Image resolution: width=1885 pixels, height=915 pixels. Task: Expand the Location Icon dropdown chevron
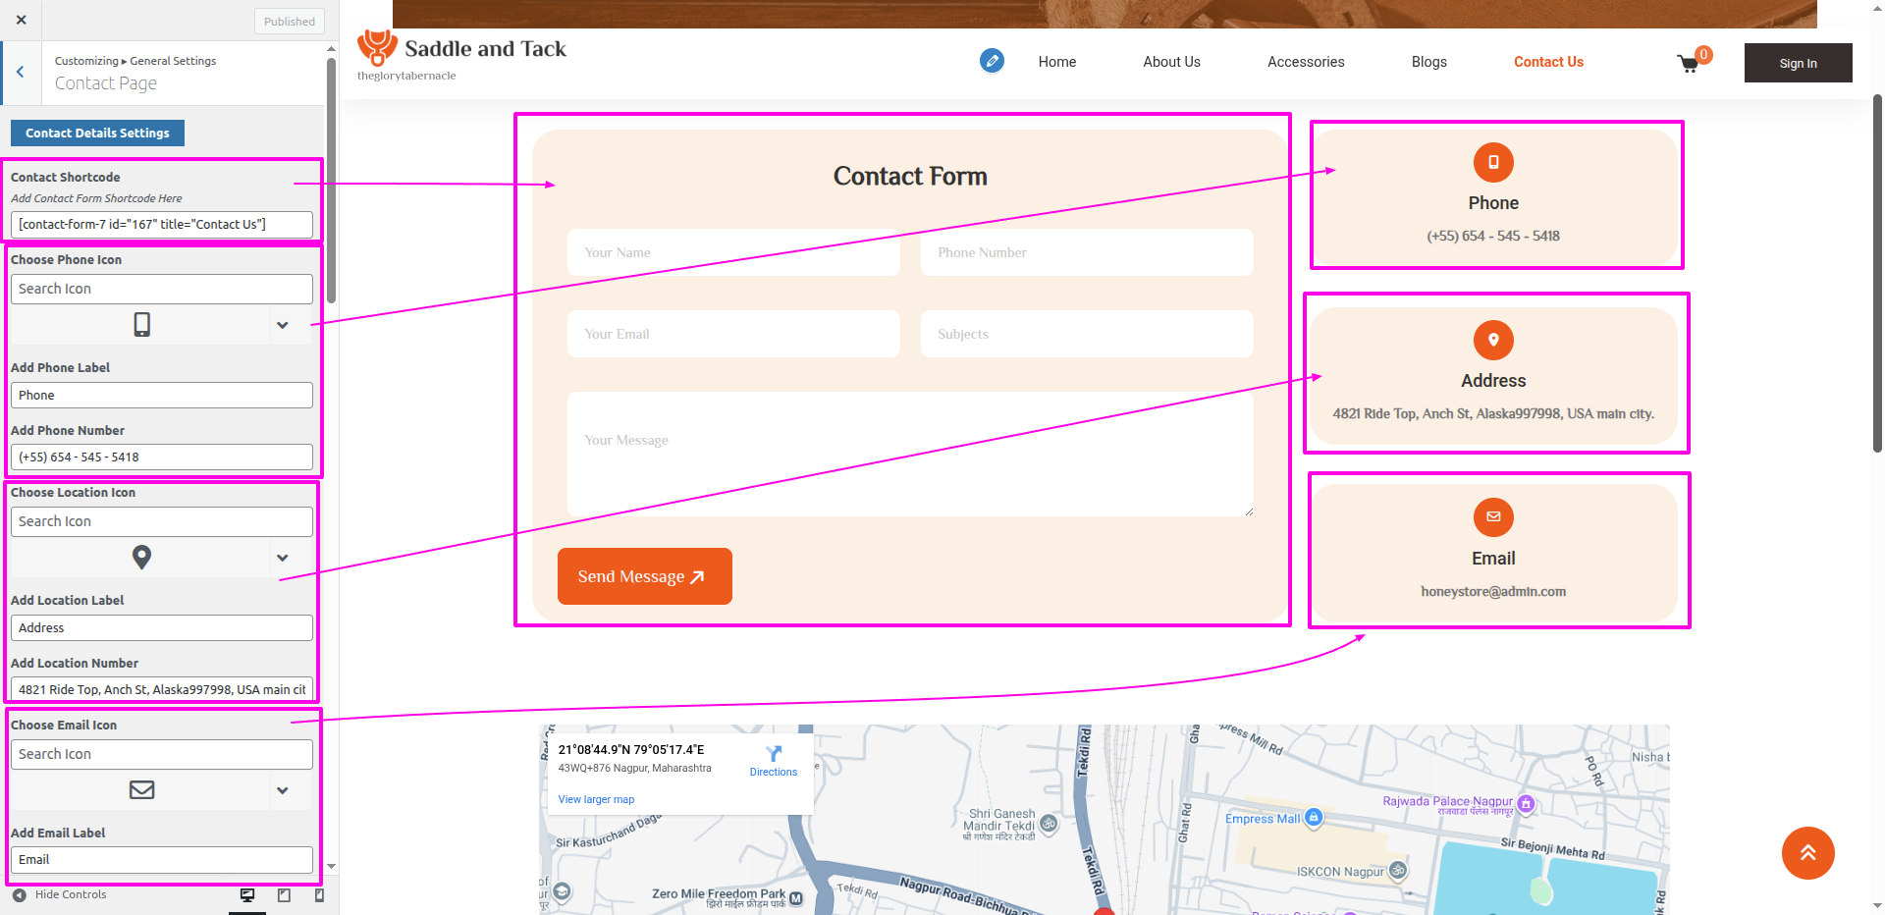pyautogui.click(x=283, y=558)
